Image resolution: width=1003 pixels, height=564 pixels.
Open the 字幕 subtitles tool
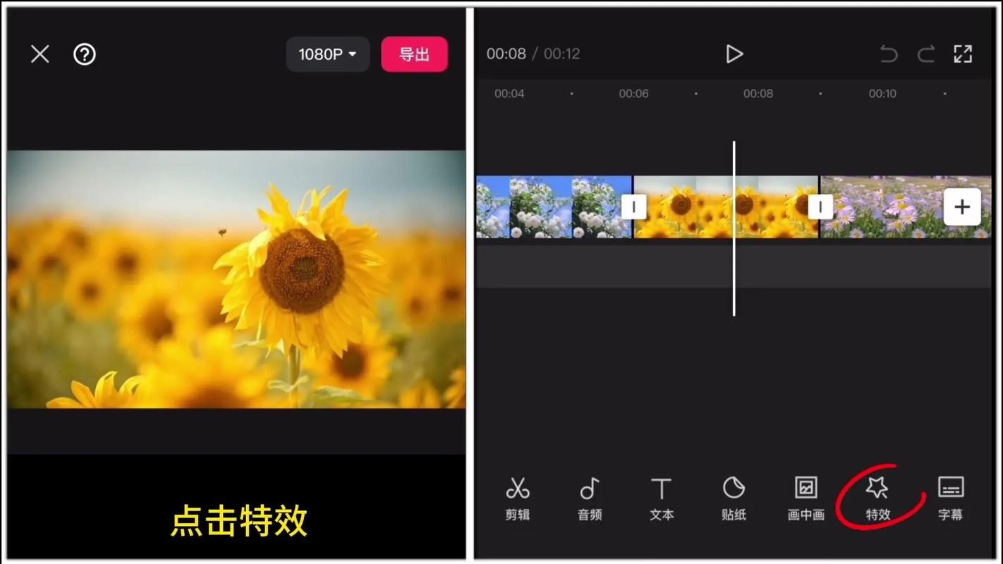[950, 497]
